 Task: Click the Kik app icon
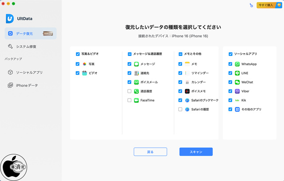[x=237, y=100]
